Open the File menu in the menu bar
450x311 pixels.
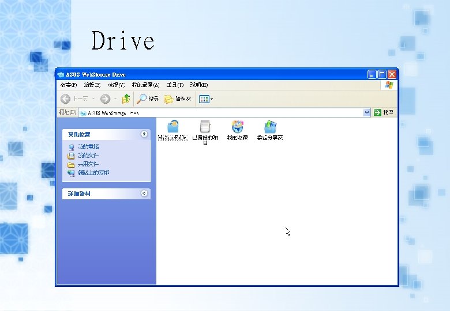pos(69,85)
